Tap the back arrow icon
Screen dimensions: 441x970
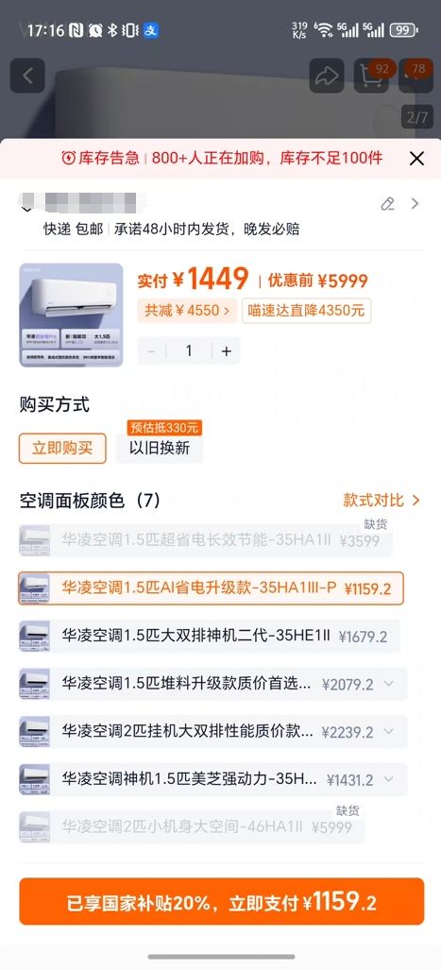27,76
